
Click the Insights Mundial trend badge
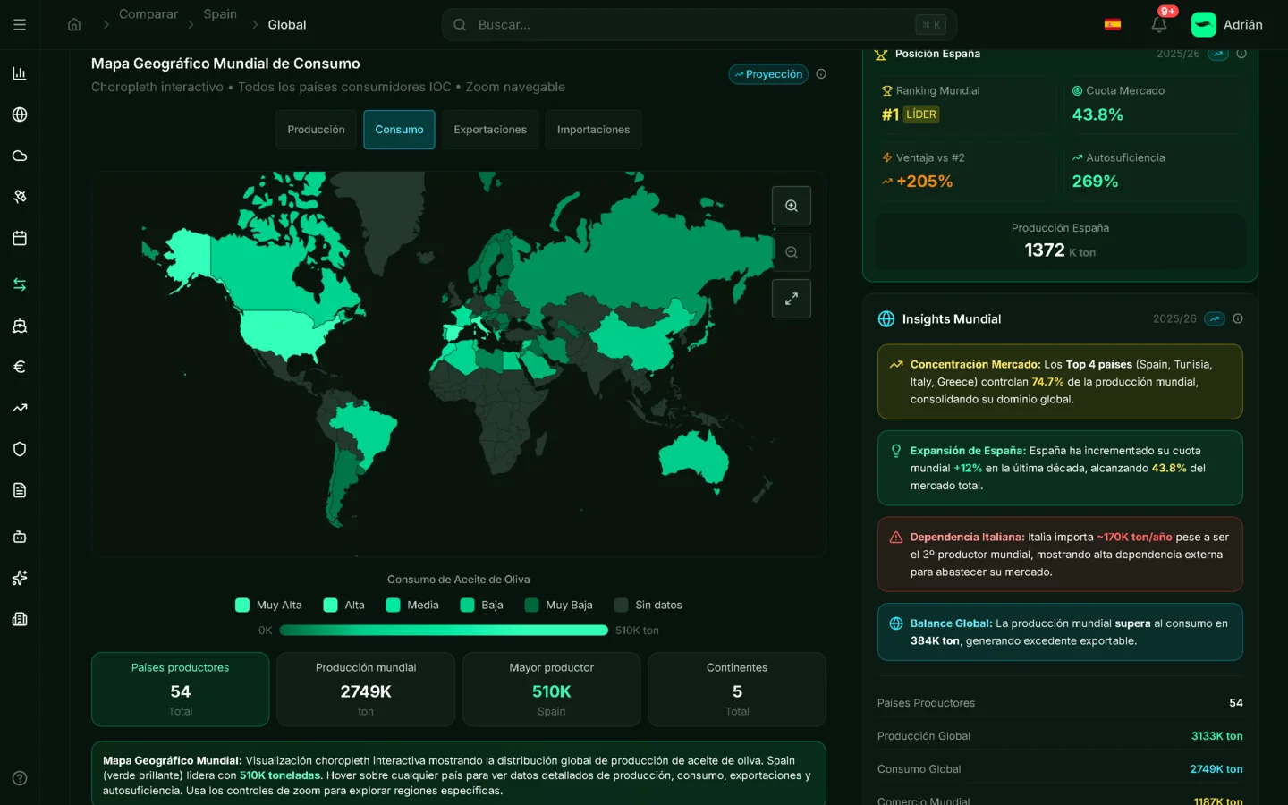(1215, 318)
